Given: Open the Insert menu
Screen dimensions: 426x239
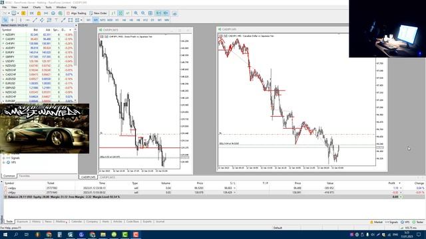Looking at the screenshot, I should coord(25,7).
